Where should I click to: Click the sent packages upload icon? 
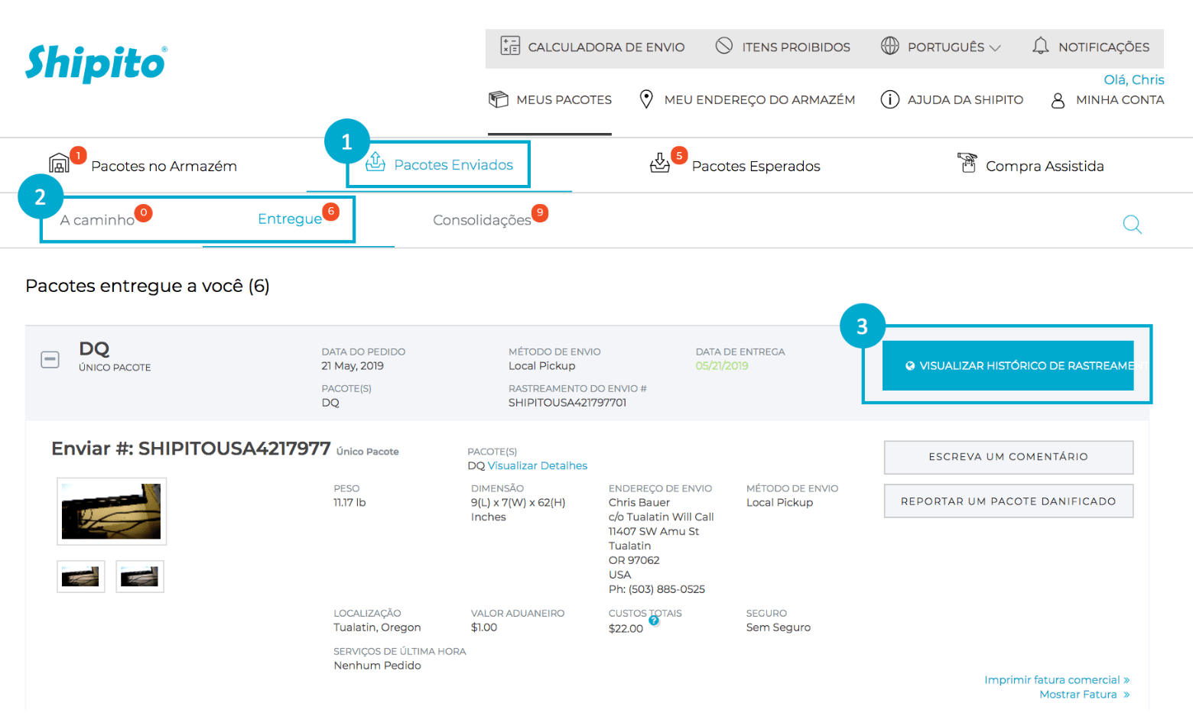pyautogui.click(x=375, y=161)
